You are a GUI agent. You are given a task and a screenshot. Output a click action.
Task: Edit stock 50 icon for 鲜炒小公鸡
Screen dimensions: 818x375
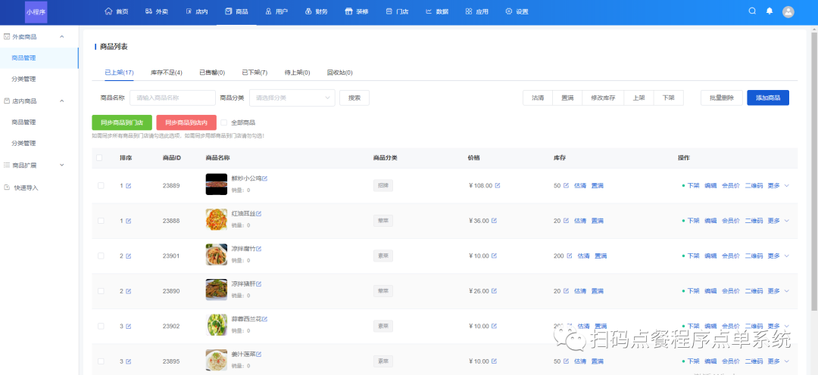coord(566,185)
